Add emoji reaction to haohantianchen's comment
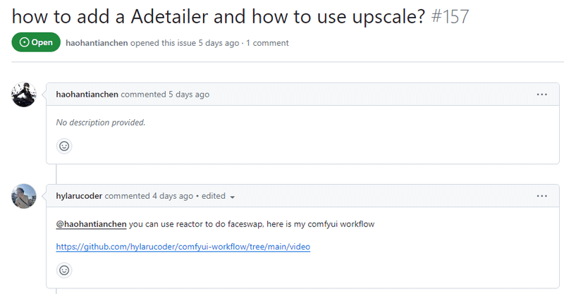This screenshot has width=564, height=294. 64,146
